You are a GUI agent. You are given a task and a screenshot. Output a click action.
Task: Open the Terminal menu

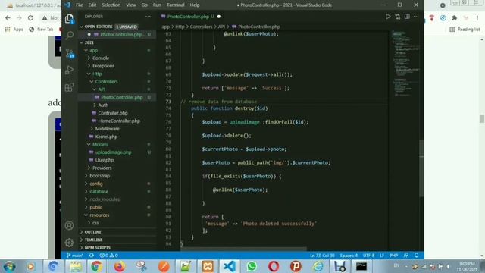point(175,5)
